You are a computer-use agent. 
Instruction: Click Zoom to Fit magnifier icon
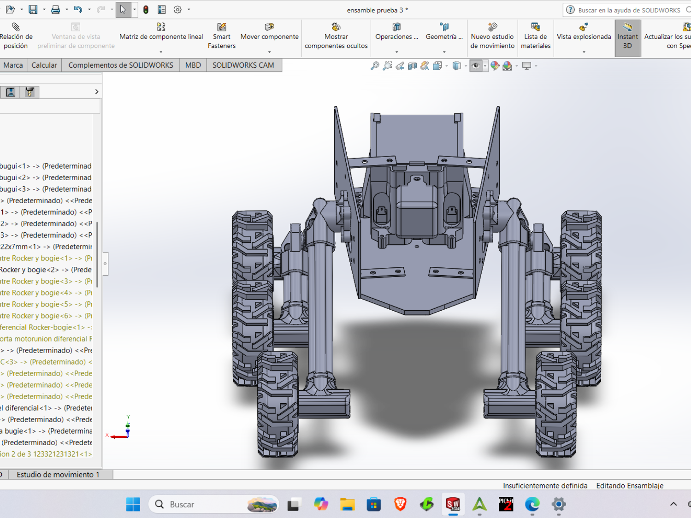[375, 66]
